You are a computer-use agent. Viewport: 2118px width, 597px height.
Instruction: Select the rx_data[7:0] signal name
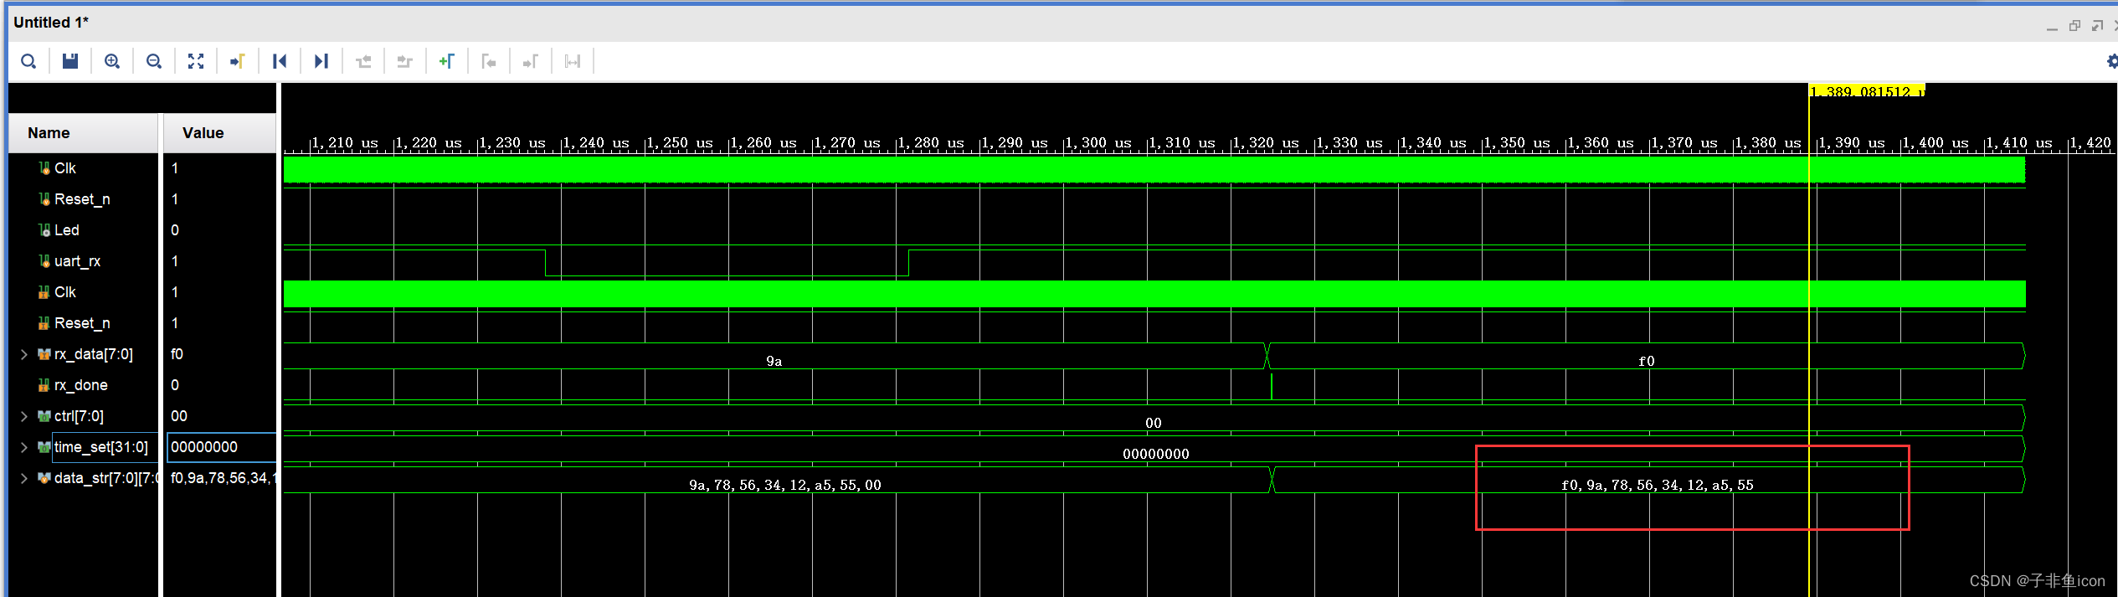tap(93, 354)
